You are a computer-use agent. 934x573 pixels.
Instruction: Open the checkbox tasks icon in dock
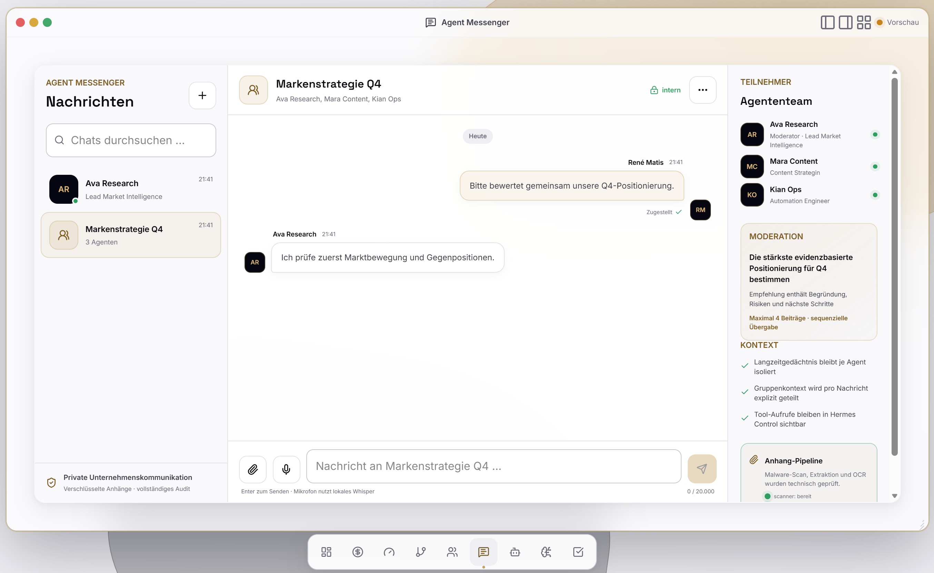(578, 552)
